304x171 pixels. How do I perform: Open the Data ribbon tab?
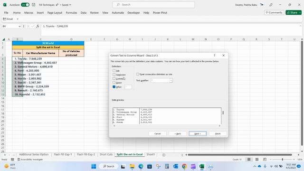coord(84,13)
